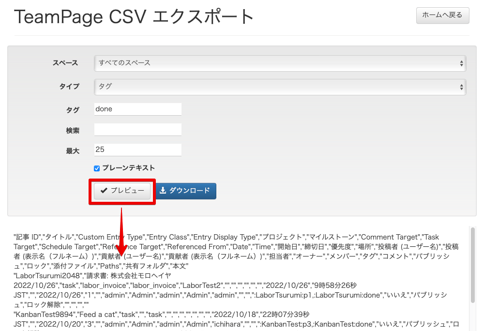This screenshot has width=483, height=331.
Task: Click the CSV preview scrollbar thumb
Action: [473, 265]
